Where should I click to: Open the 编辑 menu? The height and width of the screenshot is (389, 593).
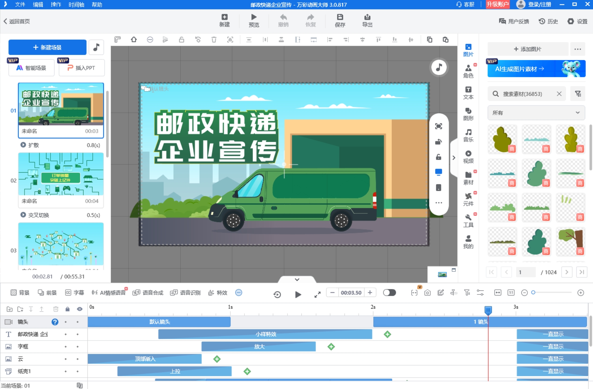38,4
